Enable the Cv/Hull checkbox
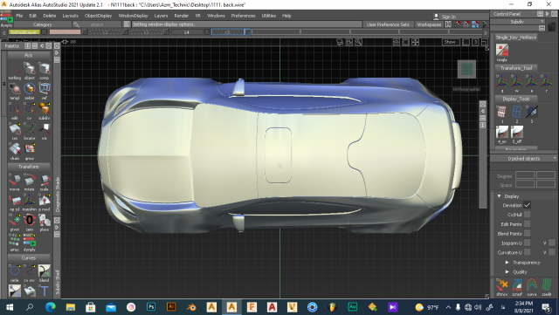 click(x=527, y=215)
